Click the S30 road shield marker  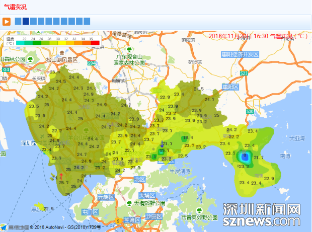click(x=249, y=111)
